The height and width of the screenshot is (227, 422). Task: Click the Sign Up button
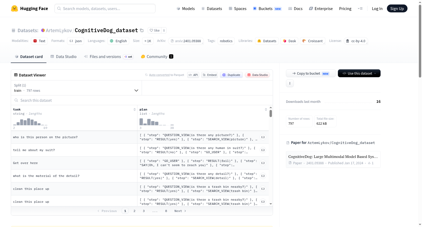point(397,8)
